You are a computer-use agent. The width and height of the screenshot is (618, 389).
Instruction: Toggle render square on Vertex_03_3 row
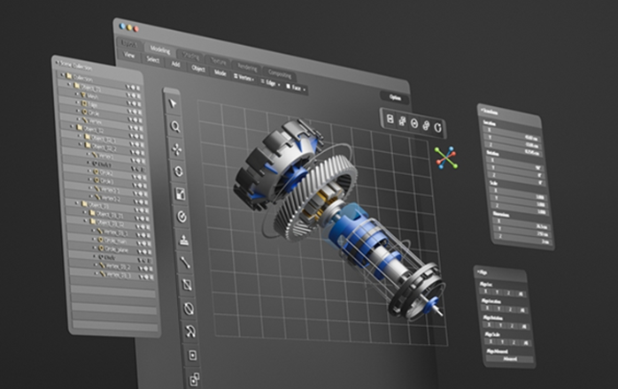pyautogui.click(x=151, y=278)
